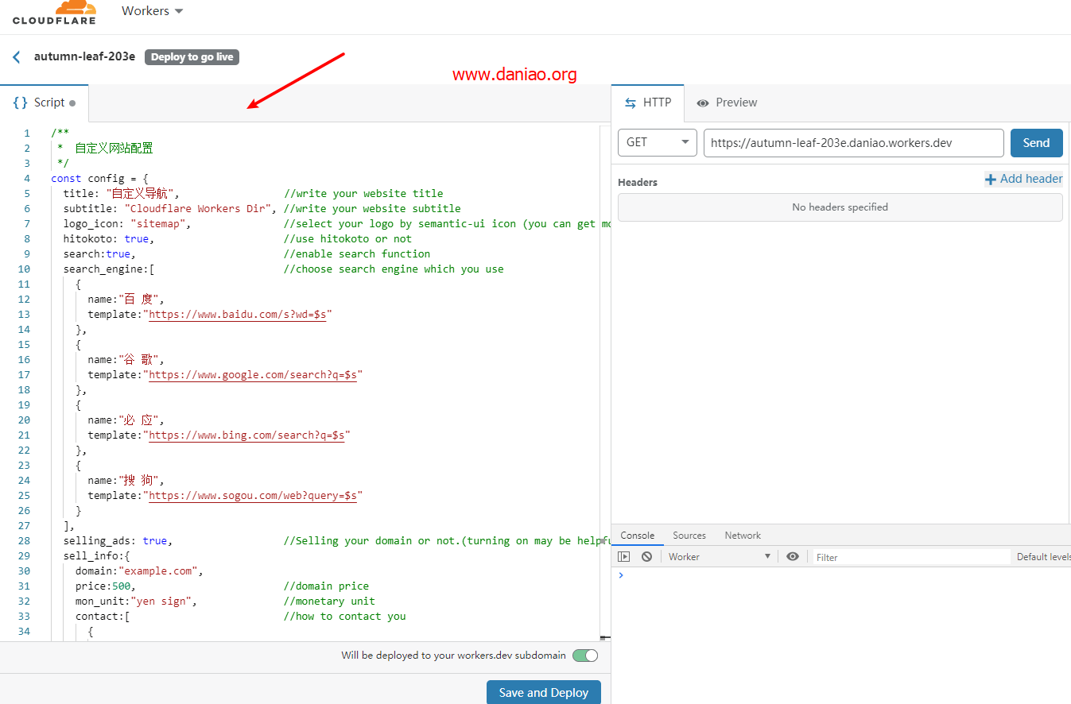Click the console sidebar toggle icon

624,557
